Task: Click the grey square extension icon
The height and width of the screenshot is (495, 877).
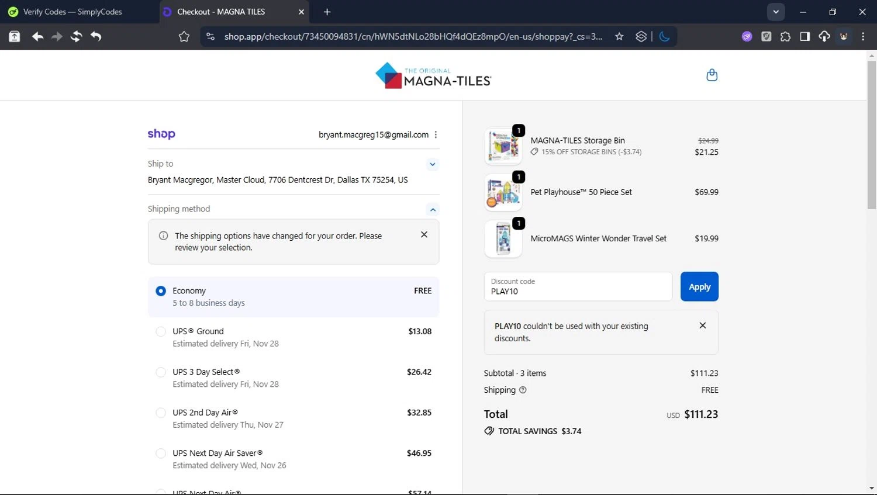Action: coord(766,36)
